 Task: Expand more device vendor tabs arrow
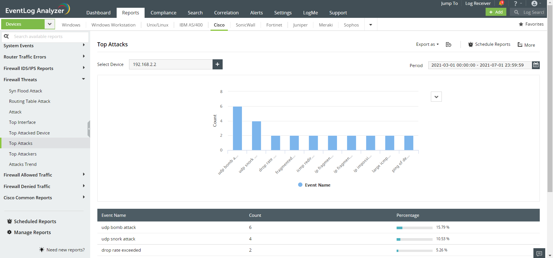coord(371,25)
